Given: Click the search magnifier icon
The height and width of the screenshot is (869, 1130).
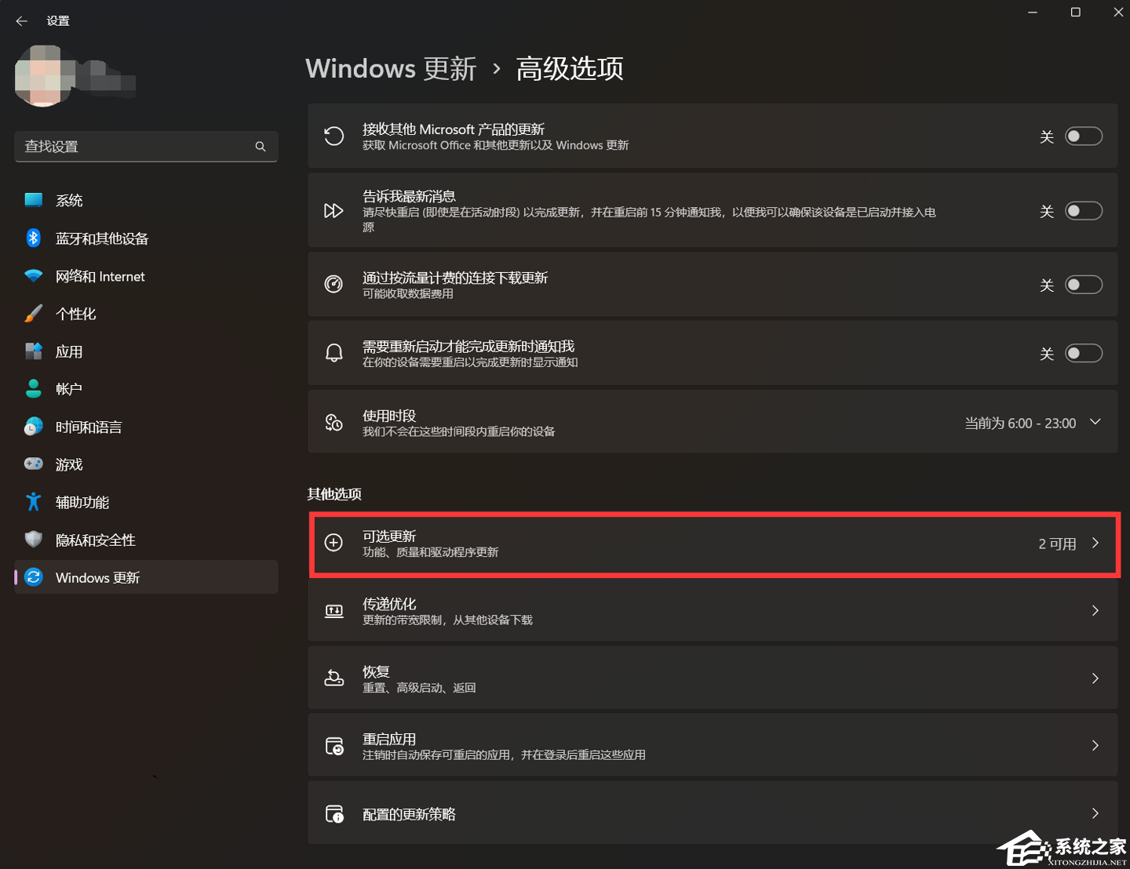Looking at the screenshot, I should (x=261, y=147).
